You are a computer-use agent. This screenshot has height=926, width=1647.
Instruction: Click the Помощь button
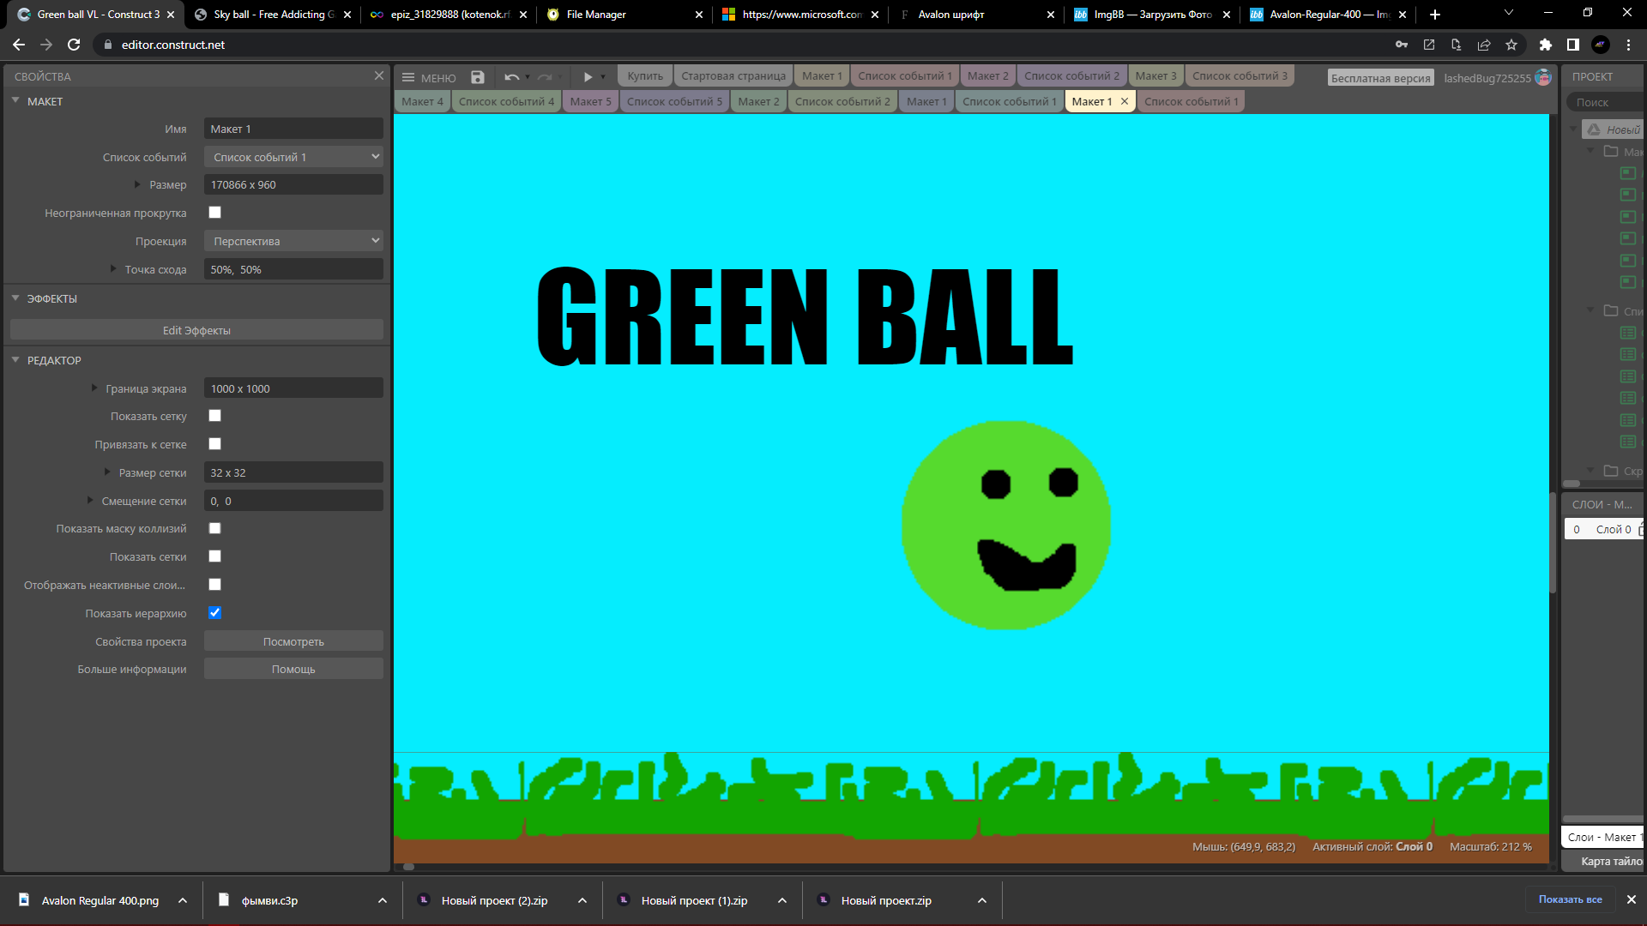[293, 669]
